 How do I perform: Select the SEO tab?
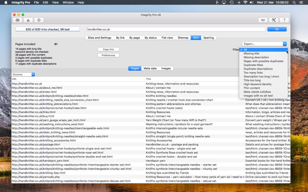(x=196, y=38)
